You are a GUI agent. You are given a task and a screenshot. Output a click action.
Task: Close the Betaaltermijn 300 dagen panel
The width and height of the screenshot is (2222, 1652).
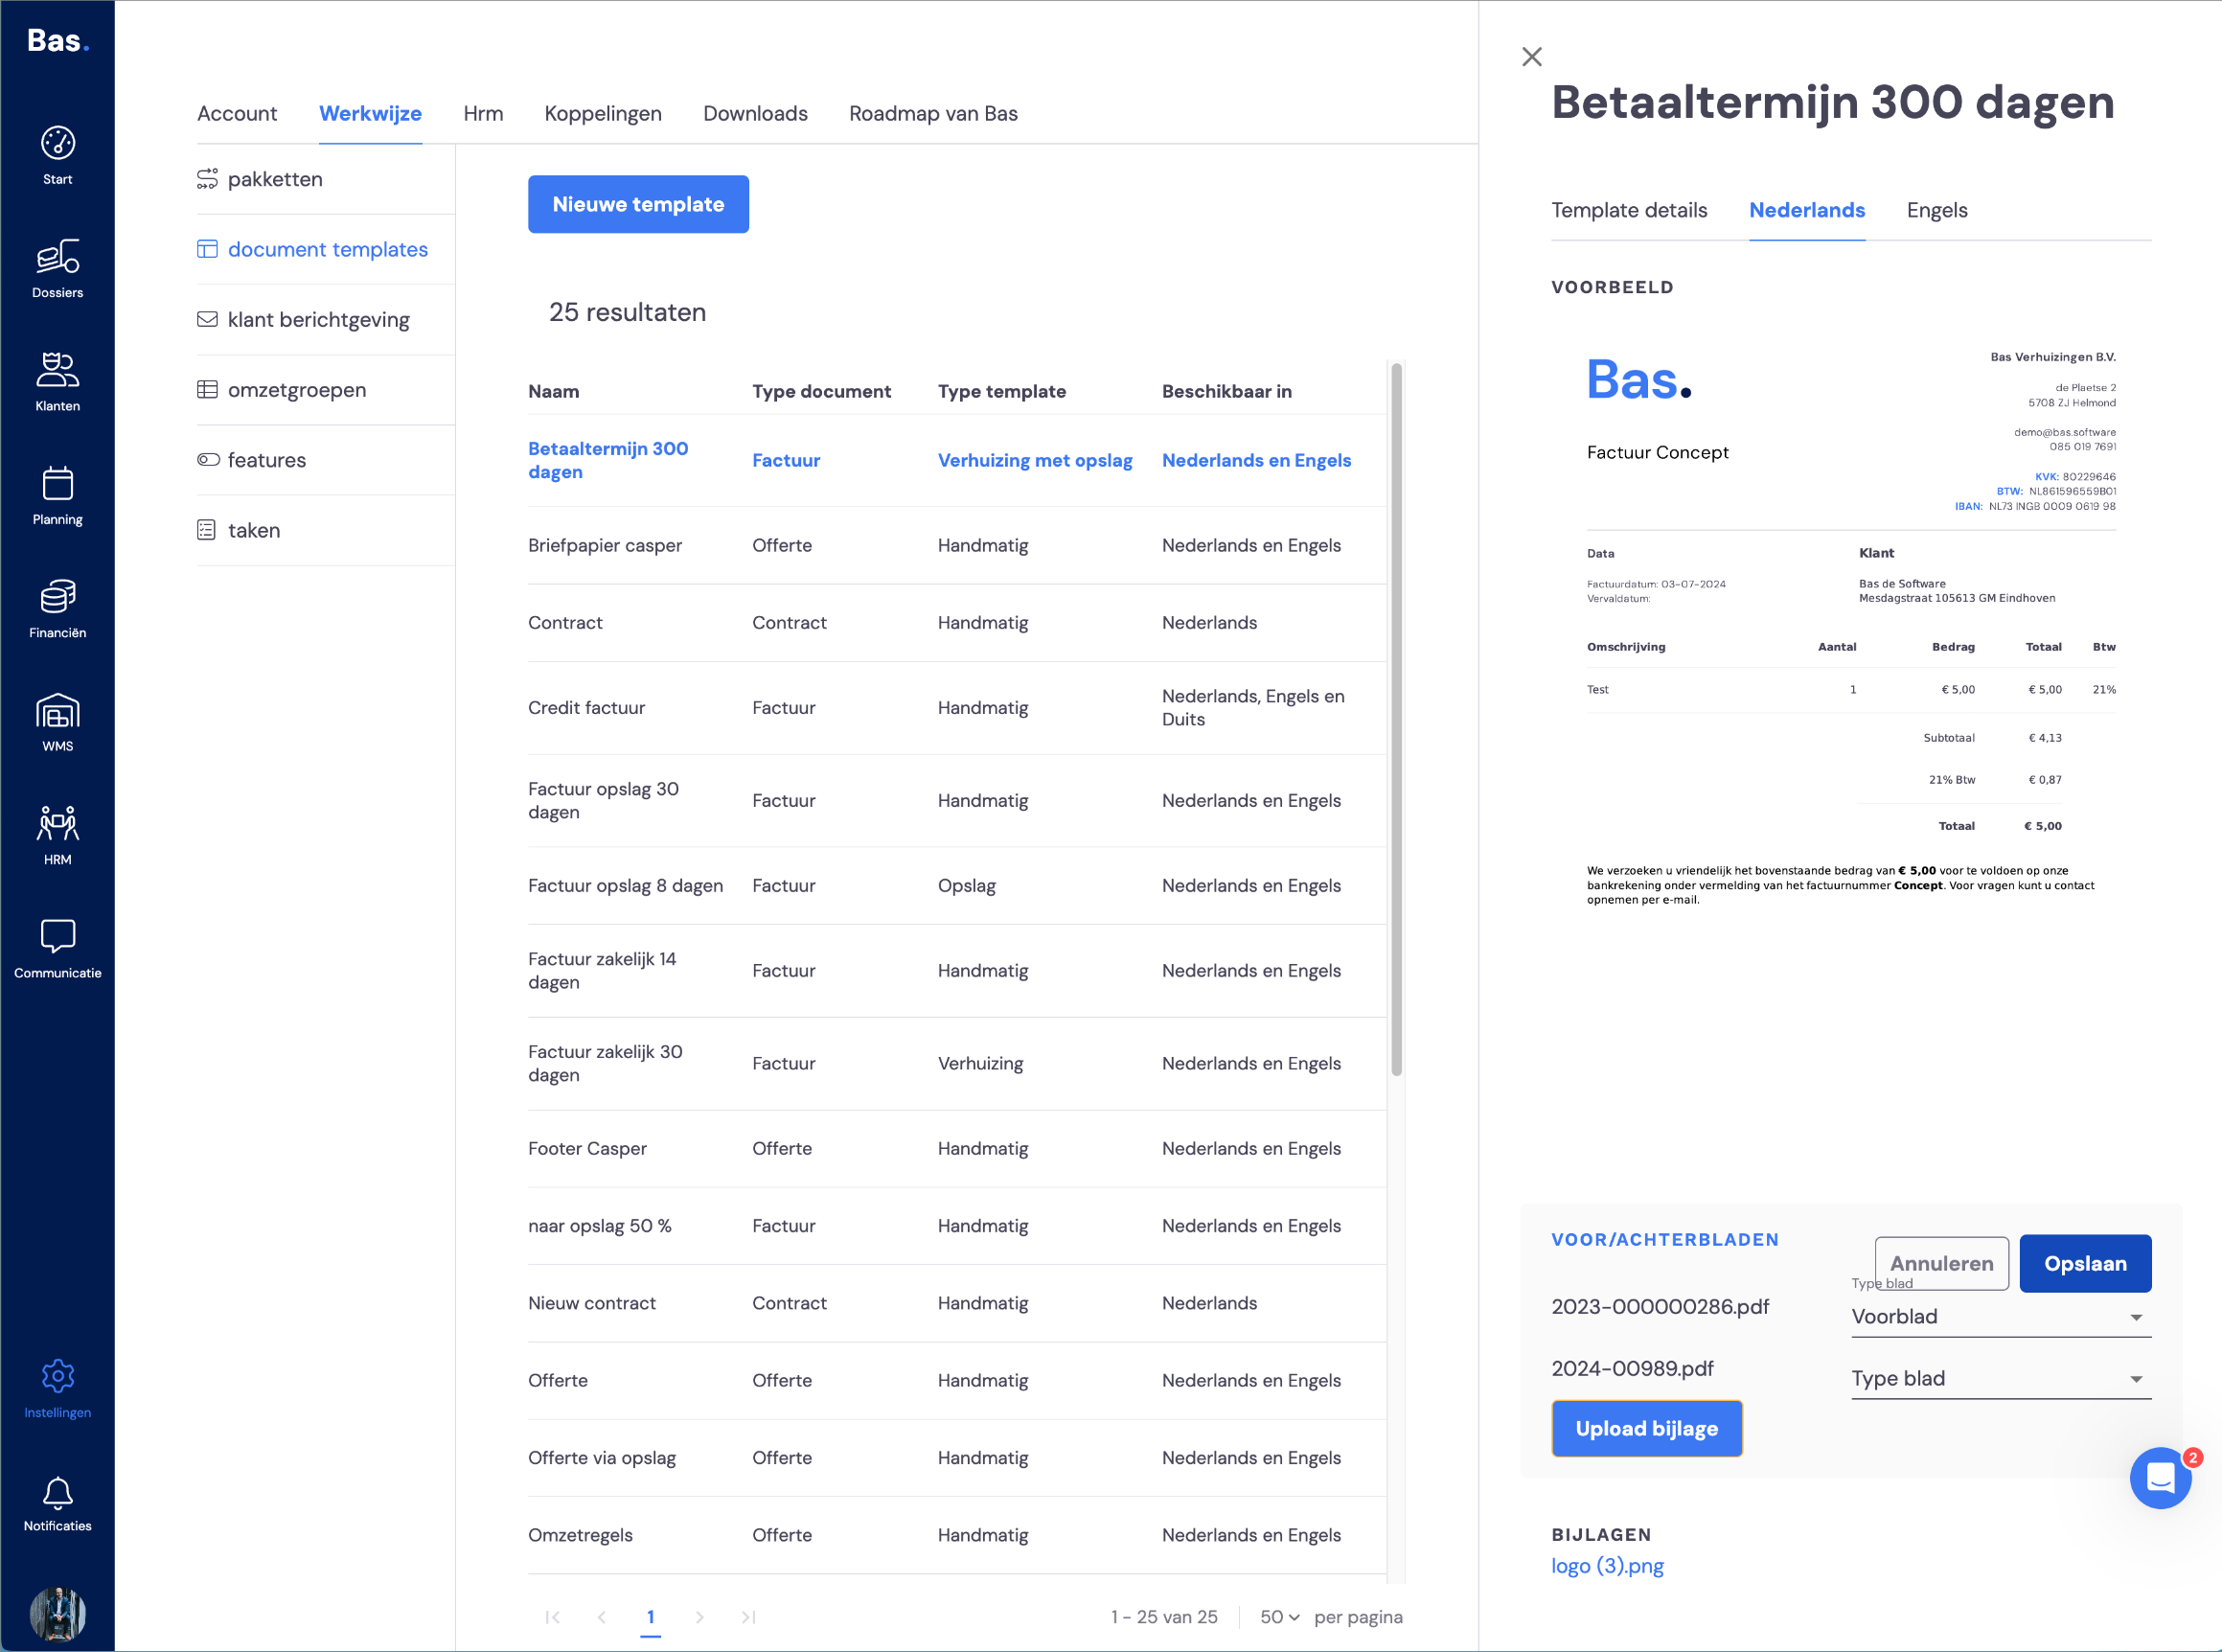tap(1531, 57)
